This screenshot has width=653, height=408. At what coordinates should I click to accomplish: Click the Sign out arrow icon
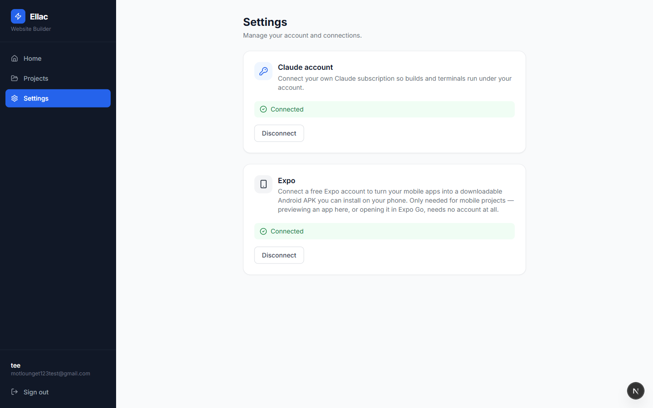pos(15,392)
